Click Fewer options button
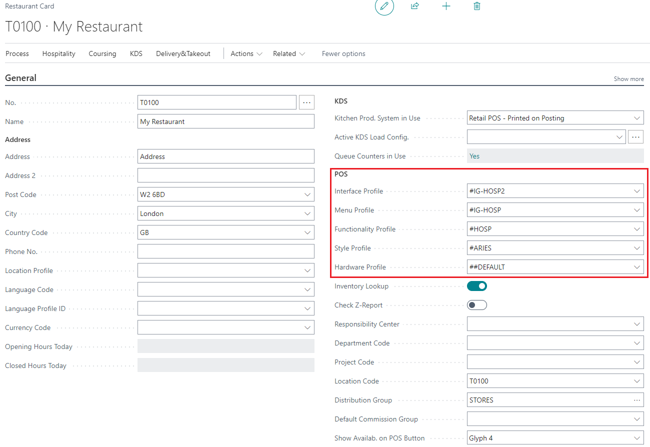This screenshot has height=447, width=650. pyautogui.click(x=343, y=53)
